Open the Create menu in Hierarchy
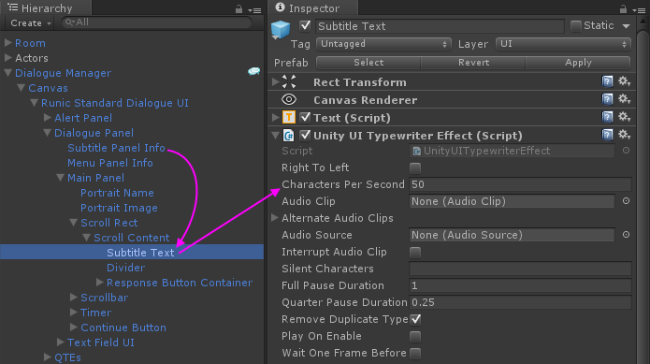This screenshot has height=364, width=650. pyautogui.click(x=30, y=23)
